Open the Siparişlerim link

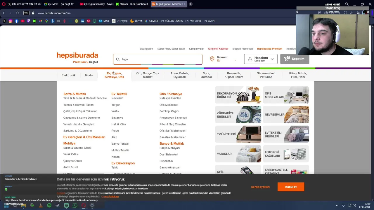(146, 49)
